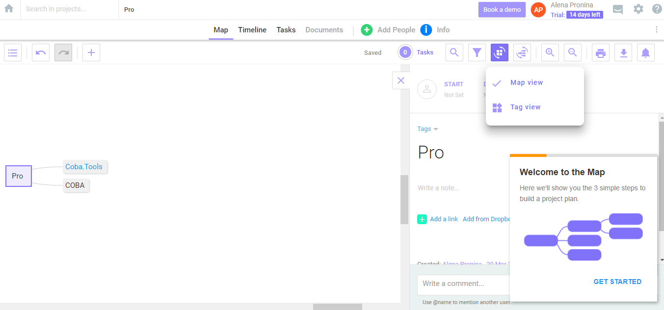Click the orange tutorial progress bar
Image resolution: width=664 pixels, height=310 pixels.
(x=528, y=155)
